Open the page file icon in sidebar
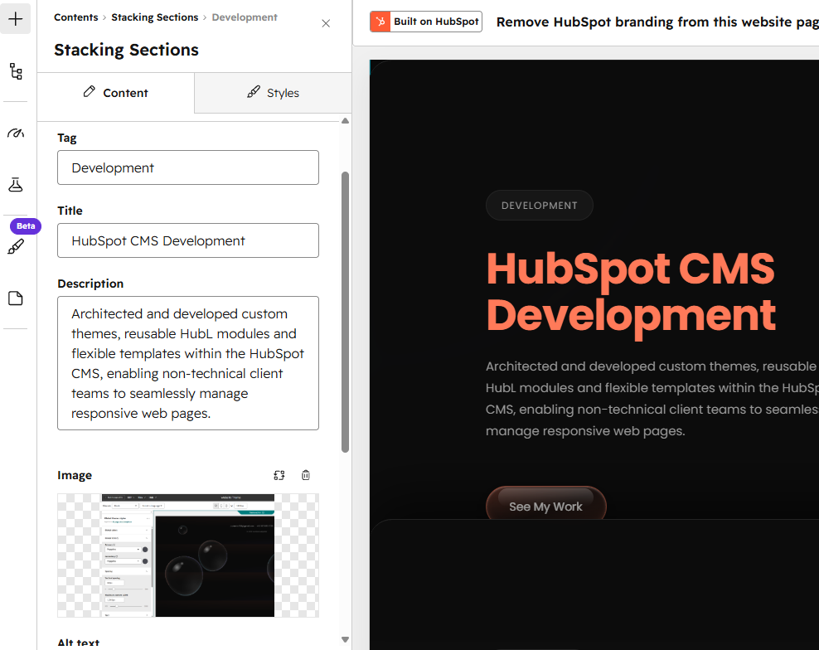 16,298
